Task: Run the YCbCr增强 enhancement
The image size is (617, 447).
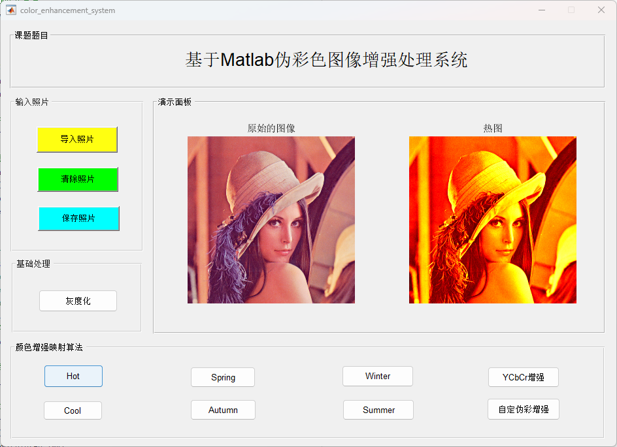Action: pyautogui.click(x=524, y=377)
